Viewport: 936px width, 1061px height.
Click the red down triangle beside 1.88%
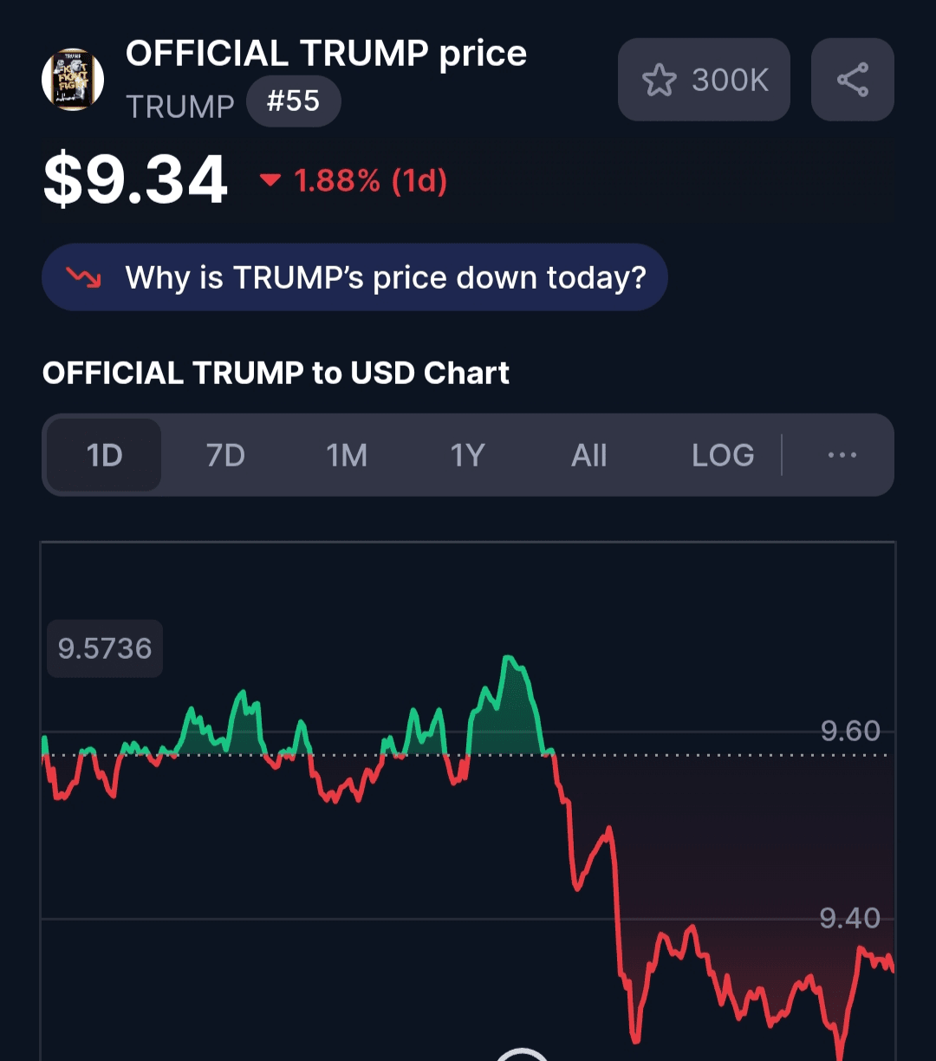click(x=270, y=180)
